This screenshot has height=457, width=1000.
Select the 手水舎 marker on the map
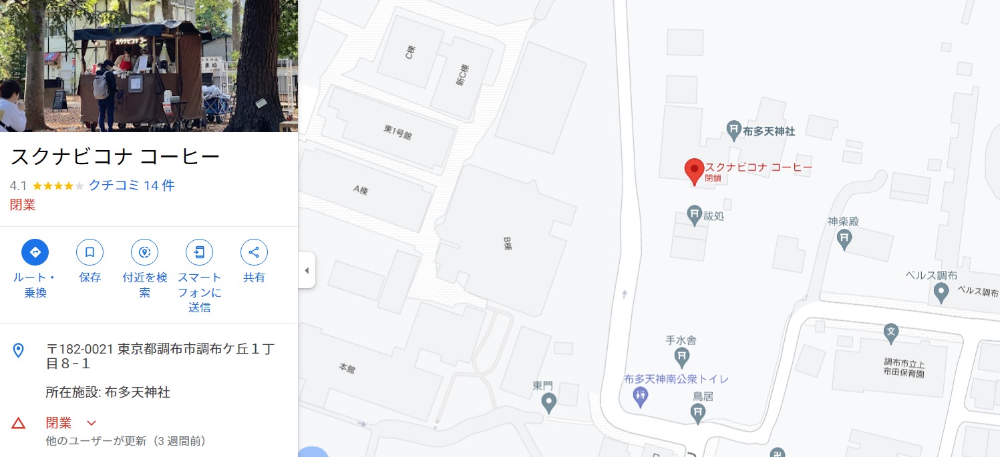click(x=682, y=358)
